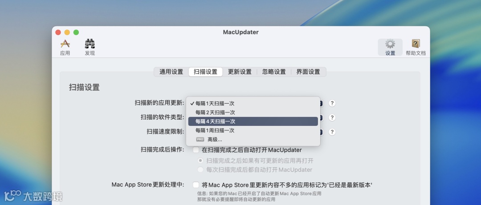Click the 扫描新的应用更新 dropdown arrows
This screenshot has width=481, height=205.
tap(321, 103)
